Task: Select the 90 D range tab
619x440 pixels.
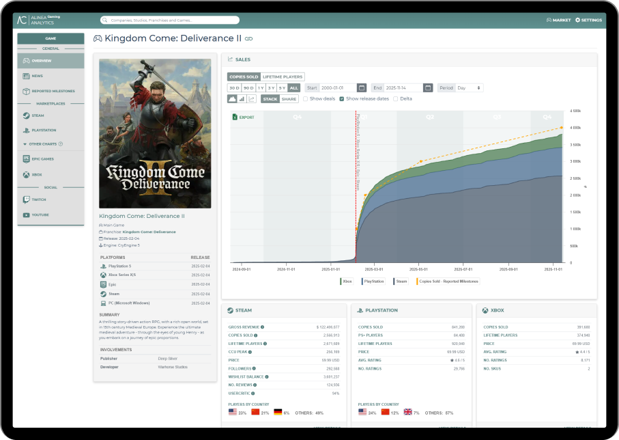Action: [x=248, y=87]
